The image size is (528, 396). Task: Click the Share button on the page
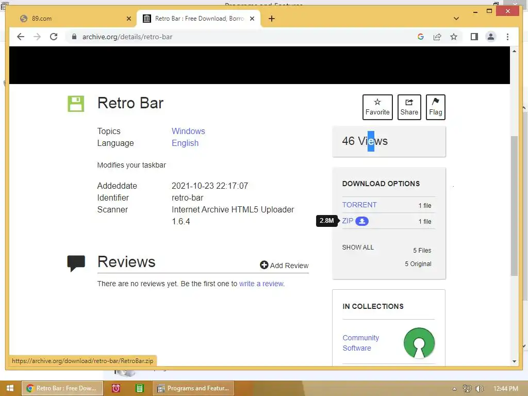click(x=409, y=107)
